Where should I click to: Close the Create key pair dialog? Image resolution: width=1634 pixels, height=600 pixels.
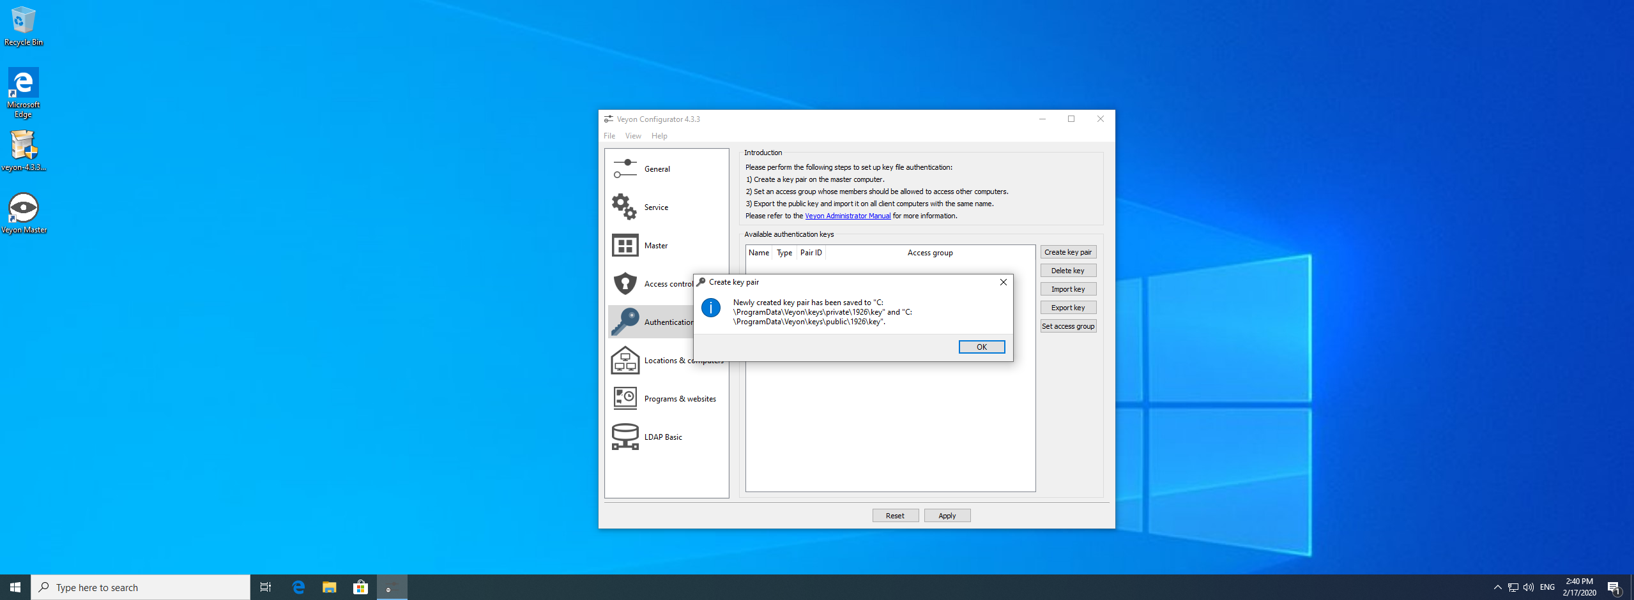point(1003,282)
